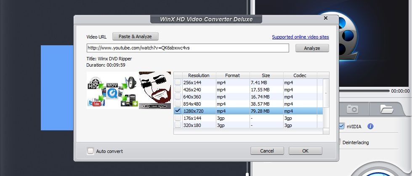Uncheck the 1280x720 resolution checkbox
The image size is (412, 176).
[178, 111]
